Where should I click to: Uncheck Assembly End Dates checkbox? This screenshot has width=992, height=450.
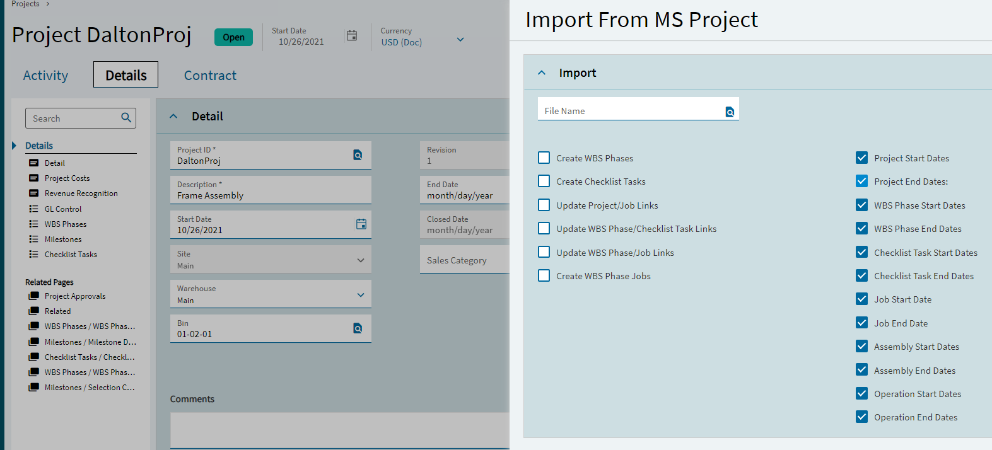(x=861, y=370)
